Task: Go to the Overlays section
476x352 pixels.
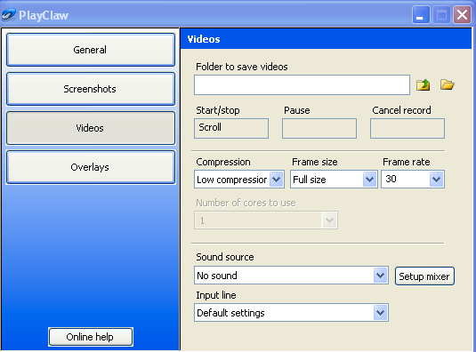Action: pos(91,167)
